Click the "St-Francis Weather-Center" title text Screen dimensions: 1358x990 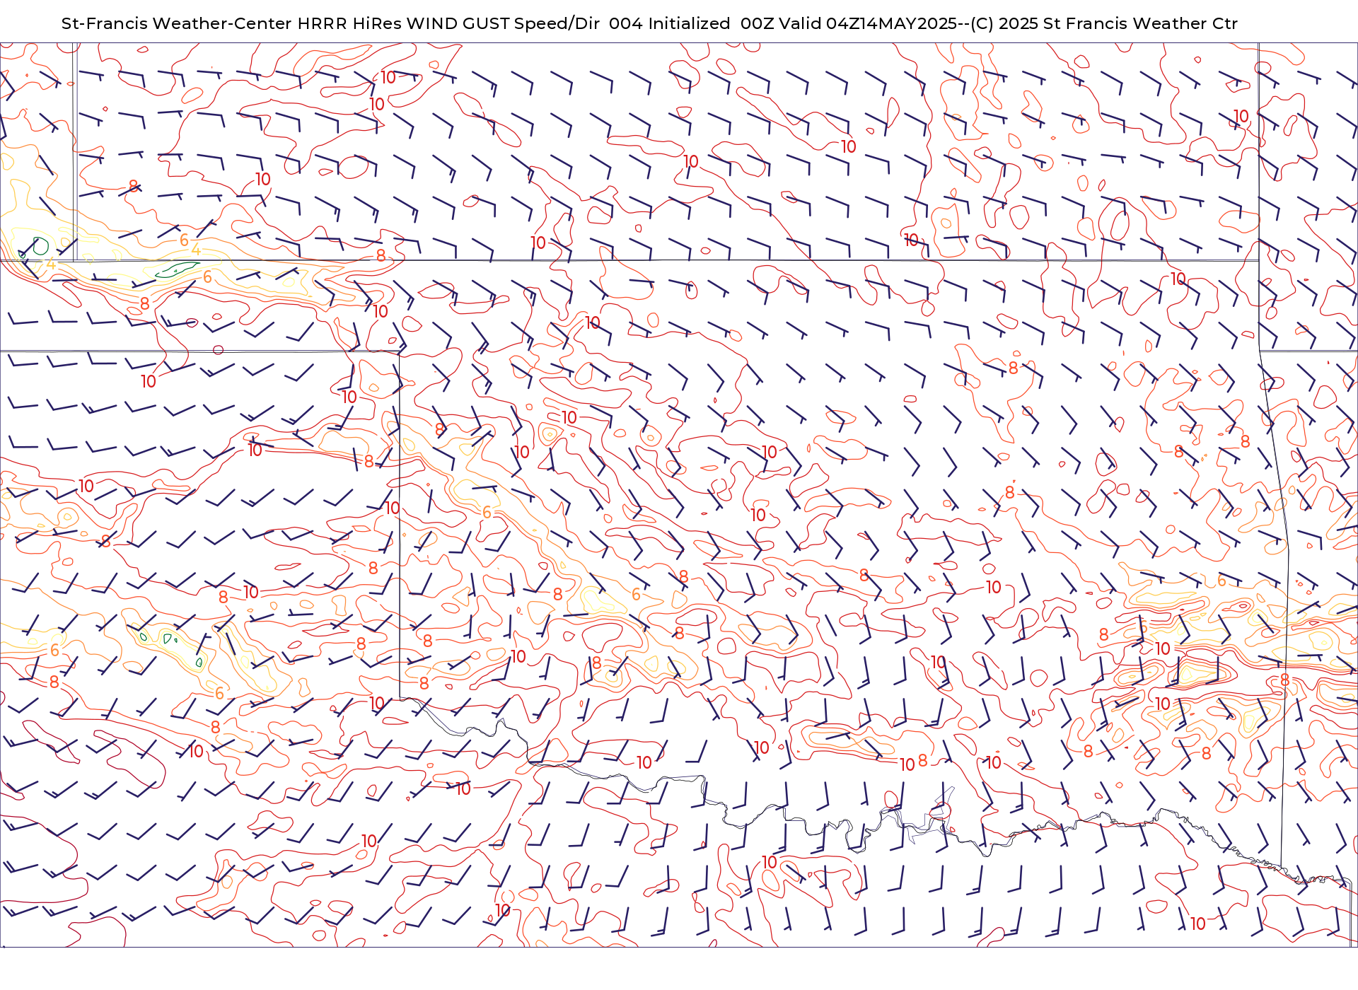click(176, 23)
